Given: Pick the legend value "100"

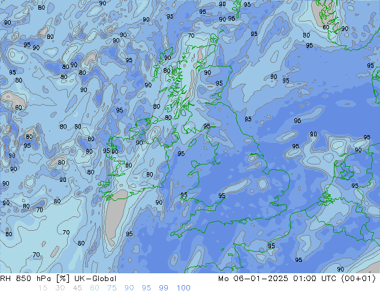Looking at the screenshot, I should (183, 288).
